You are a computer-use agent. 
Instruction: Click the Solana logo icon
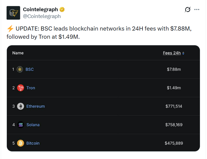coord(21,125)
